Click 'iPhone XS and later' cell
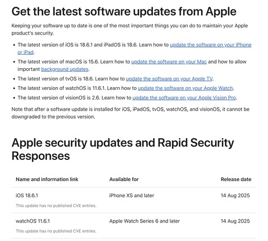Image resolution: width=268 pixels, height=241 pixels. pyautogui.click(x=132, y=196)
